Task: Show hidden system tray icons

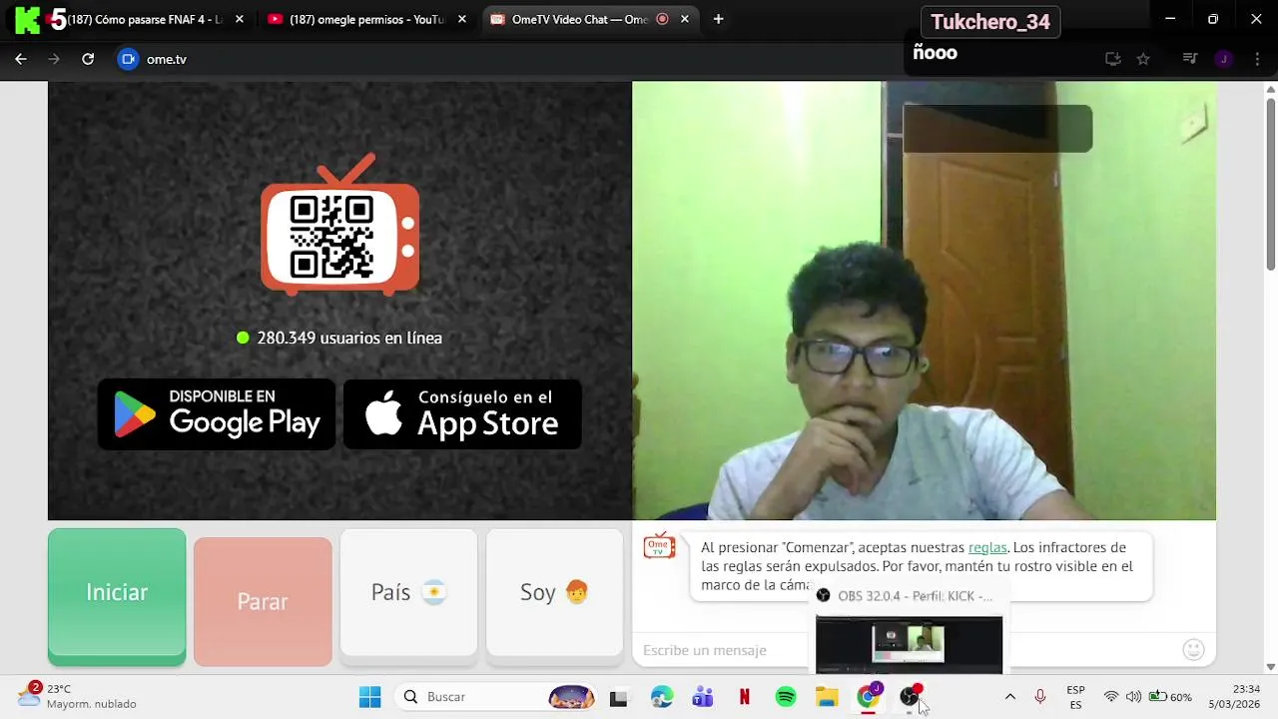Action: (1009, 697)
